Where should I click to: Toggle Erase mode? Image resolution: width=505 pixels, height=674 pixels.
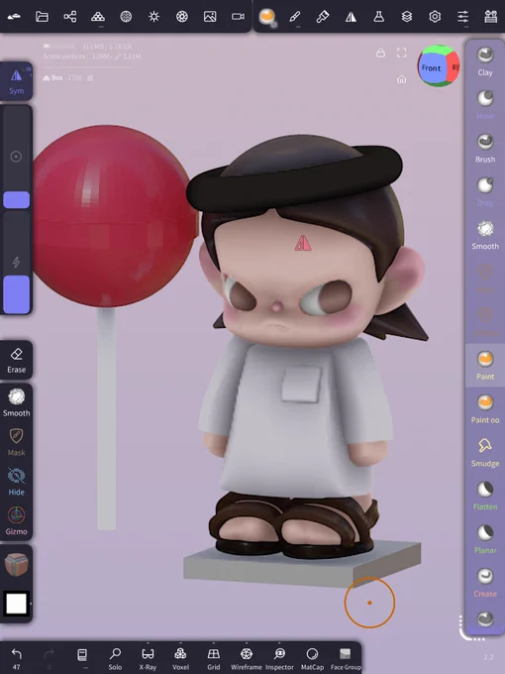point(16,360)
